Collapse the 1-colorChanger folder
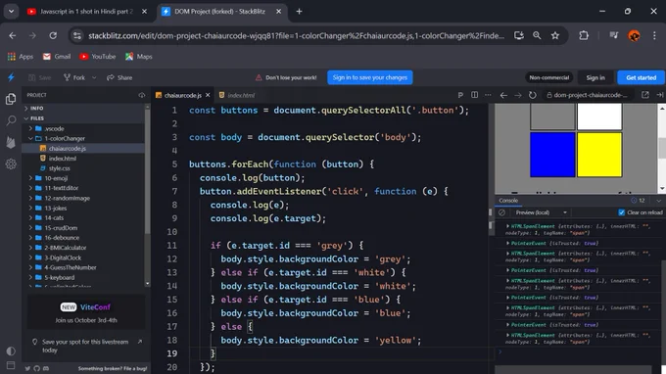The height and width of the screenshot is (374, 666). (x=30, y=138)
